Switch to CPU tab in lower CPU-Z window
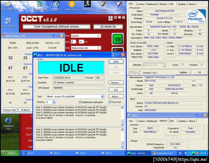Viewport: 209px width, 163px height. 131,121
